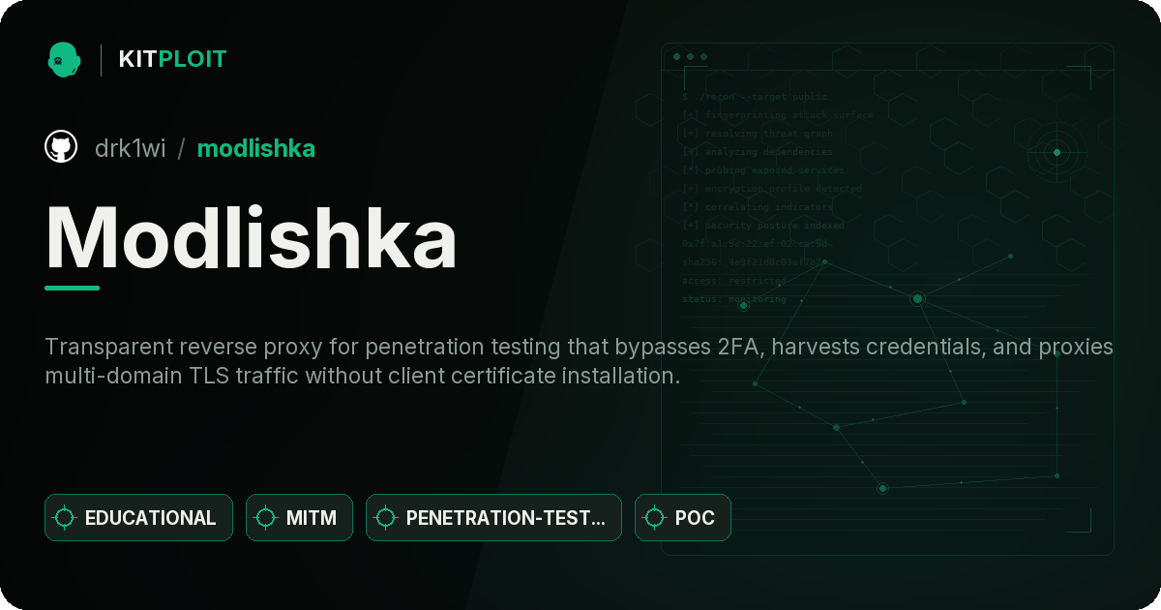Screen dimensions: 1161x610
Task: Click the crosshair icon in PENETRATION-TEST tag
Action: tap(386, 518)
